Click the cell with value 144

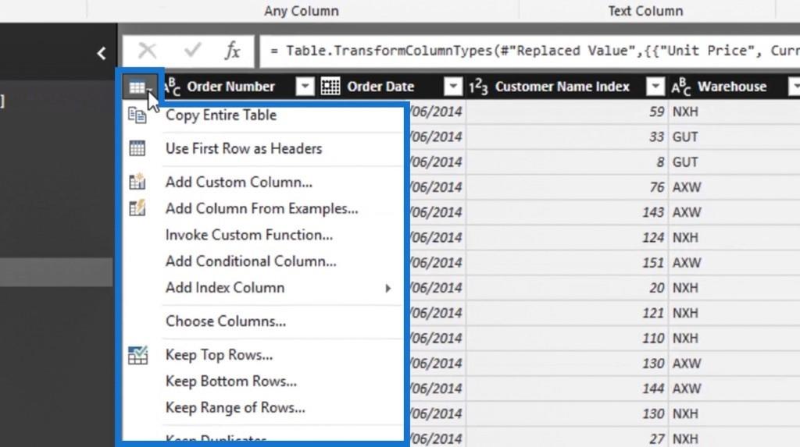coord(567,388)
